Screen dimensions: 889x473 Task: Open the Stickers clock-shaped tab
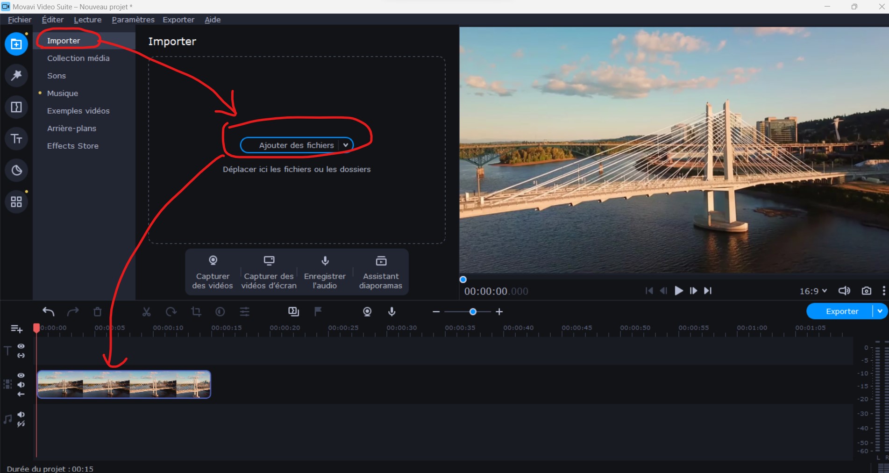pos(16,170)
